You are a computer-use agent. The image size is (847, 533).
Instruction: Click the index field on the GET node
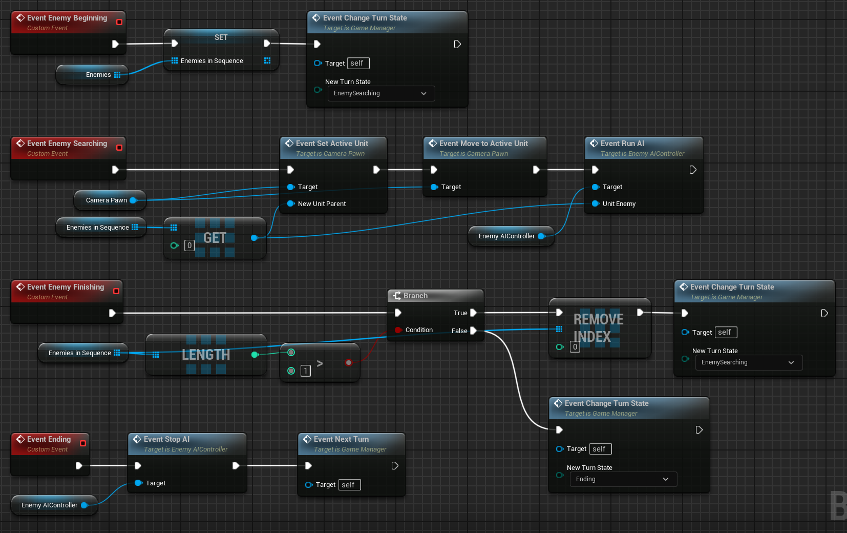point(189,245)
